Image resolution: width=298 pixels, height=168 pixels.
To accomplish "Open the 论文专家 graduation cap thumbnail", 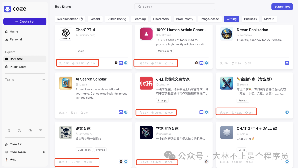I will (66, 133).
